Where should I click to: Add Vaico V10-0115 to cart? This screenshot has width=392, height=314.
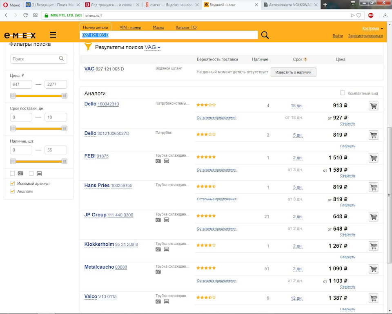[373, 298]
